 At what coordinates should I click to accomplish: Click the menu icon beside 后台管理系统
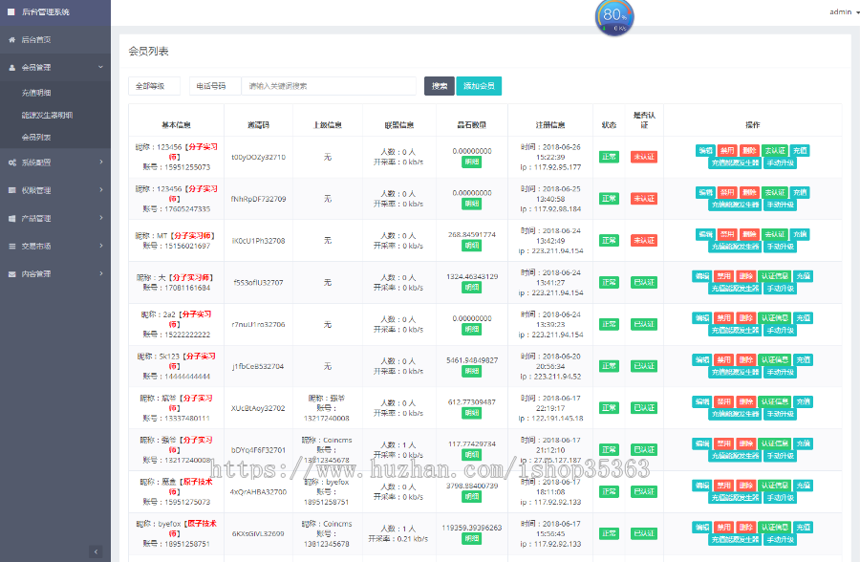coord(11,11)
